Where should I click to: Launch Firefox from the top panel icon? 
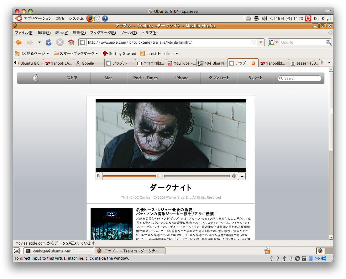90,18
